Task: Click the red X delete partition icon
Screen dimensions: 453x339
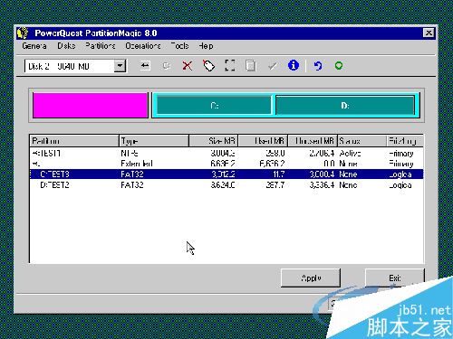Action: 188,65
